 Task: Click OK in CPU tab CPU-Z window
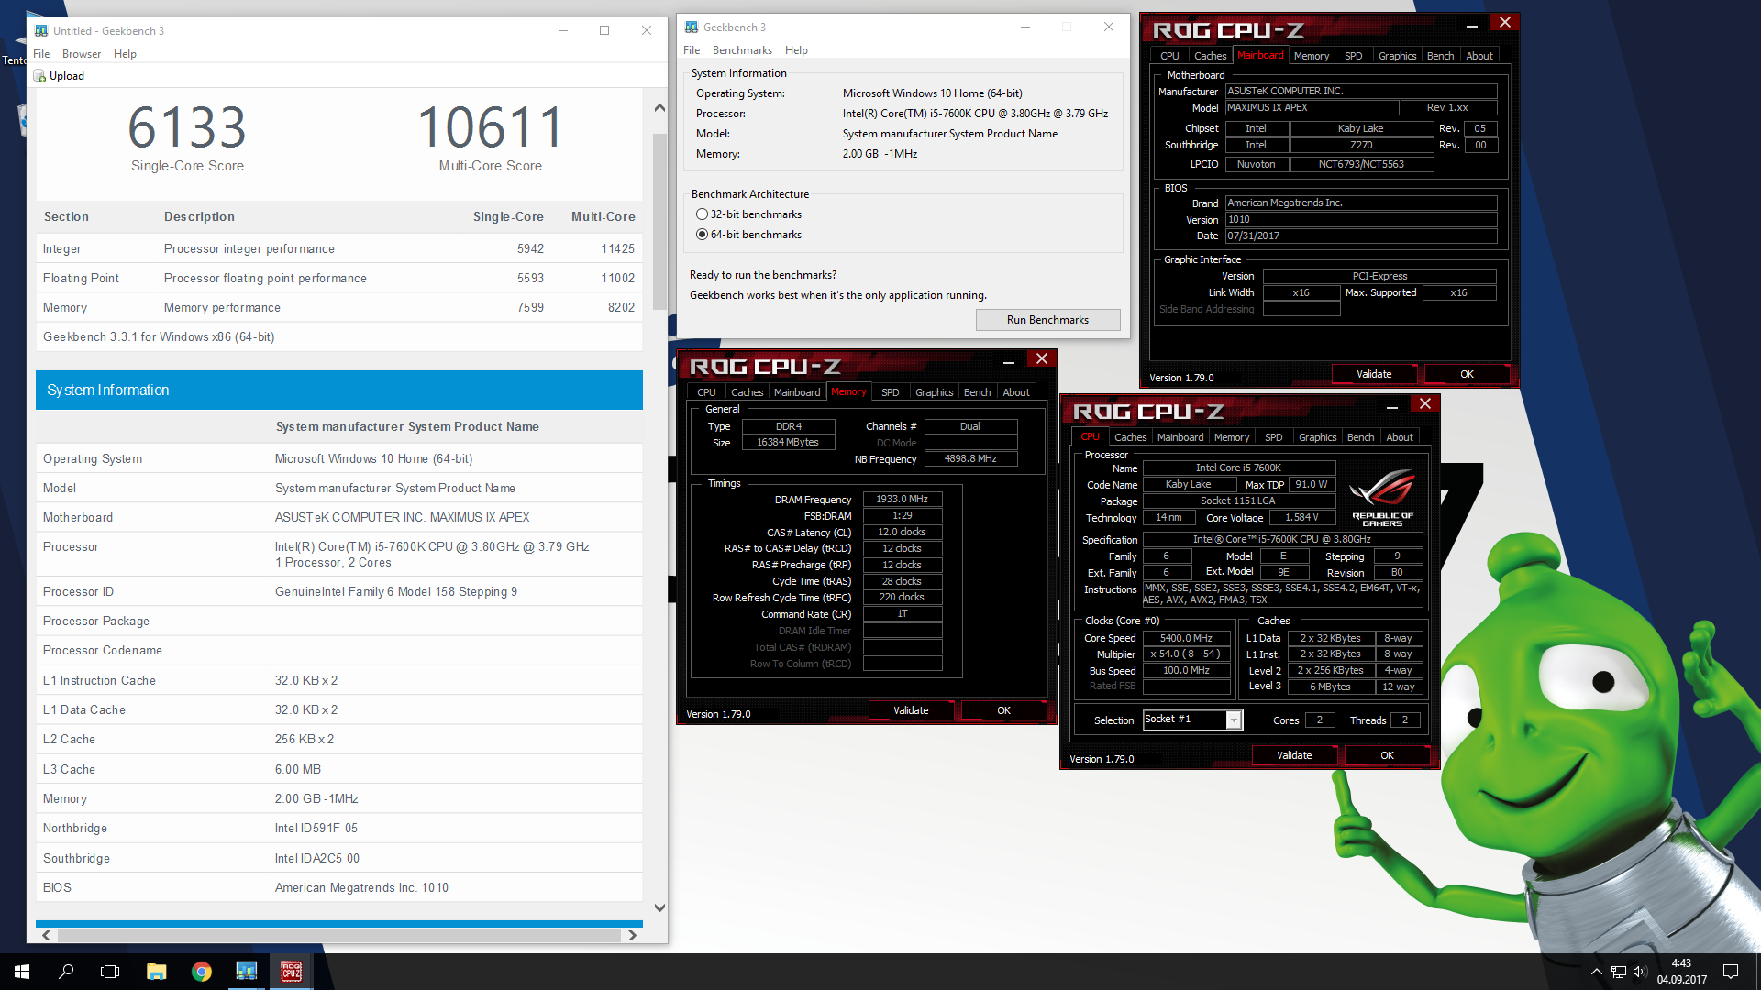pos(1387,755)
